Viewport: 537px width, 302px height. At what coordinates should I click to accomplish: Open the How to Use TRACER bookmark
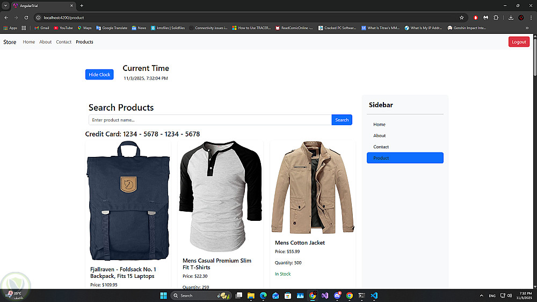251,28
